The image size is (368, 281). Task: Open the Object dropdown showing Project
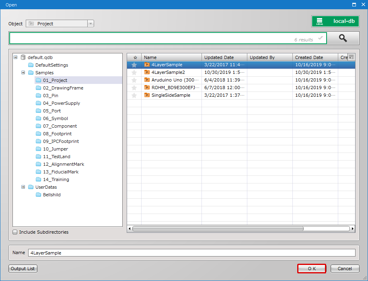(90, 23)
